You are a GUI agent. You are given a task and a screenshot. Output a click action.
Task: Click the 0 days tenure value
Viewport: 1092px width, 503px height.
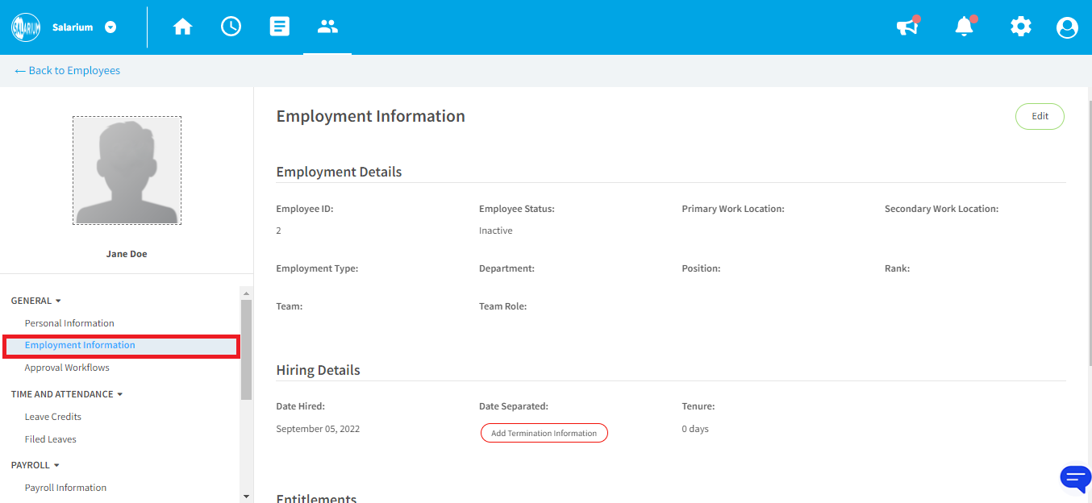click(x=695, y=429)
